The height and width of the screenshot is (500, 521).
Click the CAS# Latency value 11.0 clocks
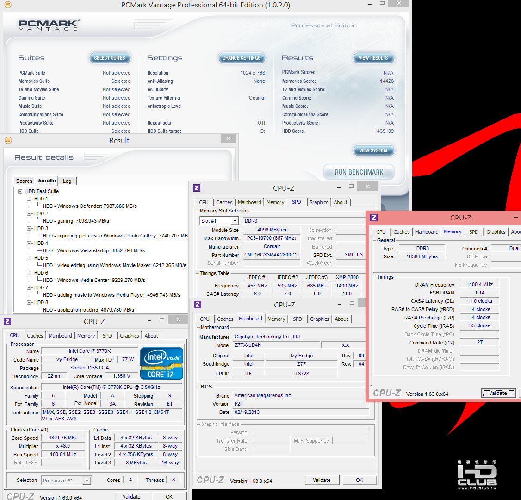click(479, 301)
